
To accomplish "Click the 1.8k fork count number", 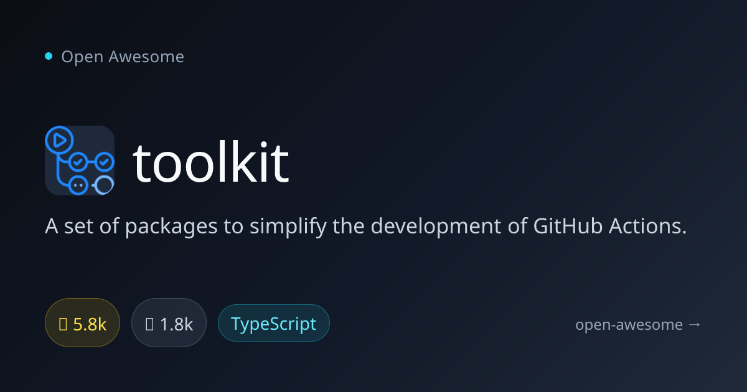I will [x=176, y=324].
